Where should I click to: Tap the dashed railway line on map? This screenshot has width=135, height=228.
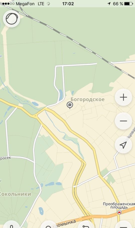79,43
